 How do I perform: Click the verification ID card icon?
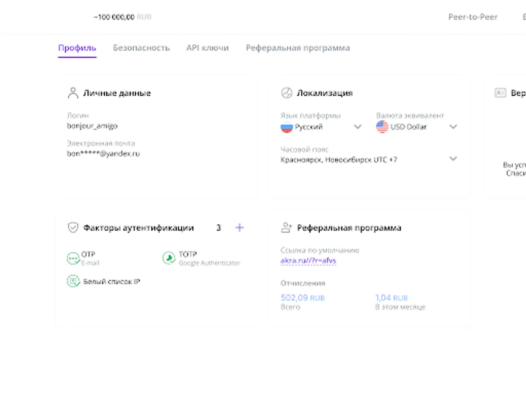(x=500, y=93)
